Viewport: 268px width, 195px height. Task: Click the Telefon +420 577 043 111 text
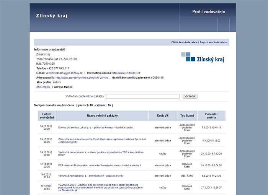click(53, 68)
